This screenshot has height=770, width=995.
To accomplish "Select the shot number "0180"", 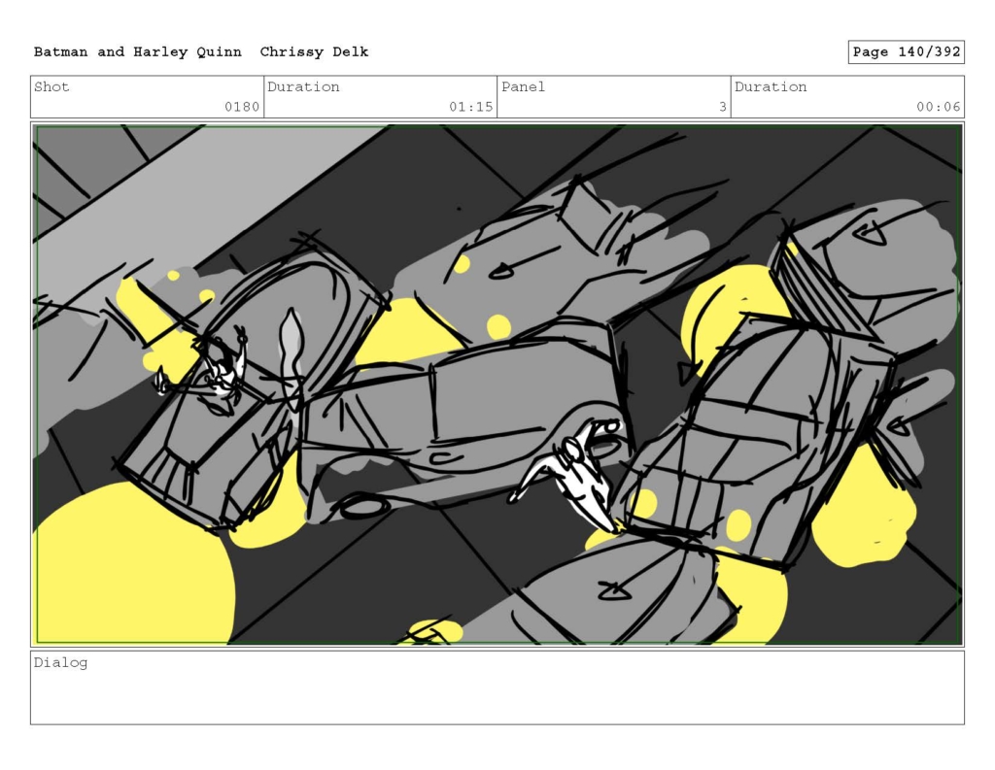I will click(242, 107).
